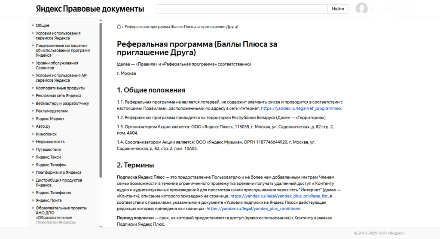Expand Лицензионные соглашения об использовании программ
Screen dimensions: 440x239
coord(63,50)
